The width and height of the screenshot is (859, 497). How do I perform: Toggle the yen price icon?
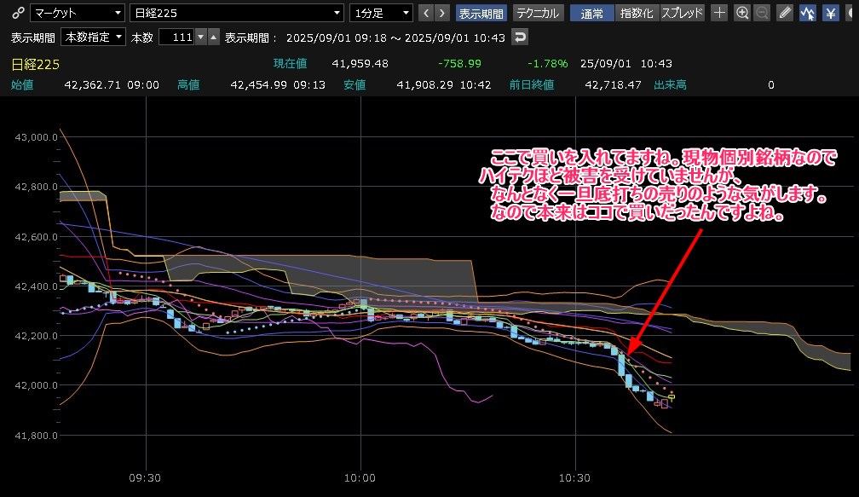831,13
